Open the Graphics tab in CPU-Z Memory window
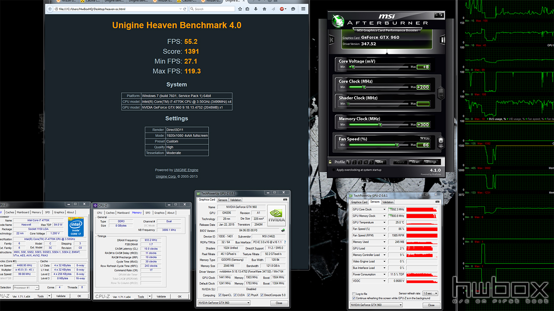 [159, 213]
